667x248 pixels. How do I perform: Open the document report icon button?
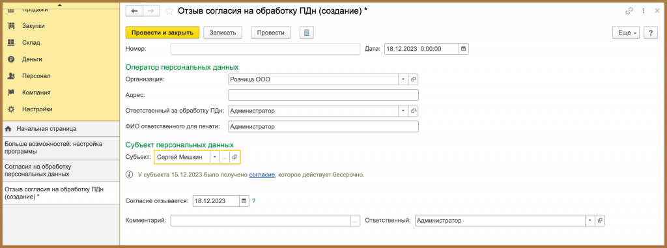coord(306,33)
